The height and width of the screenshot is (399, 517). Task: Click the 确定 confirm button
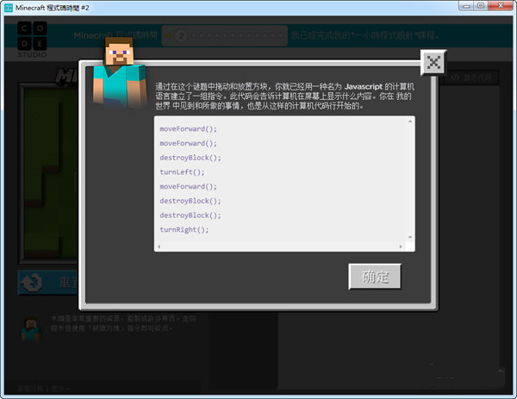[x=375, y=277]
